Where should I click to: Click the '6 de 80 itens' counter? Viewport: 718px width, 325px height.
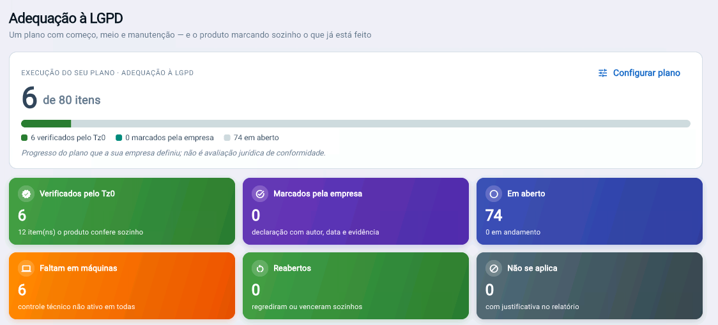[61, 99]
